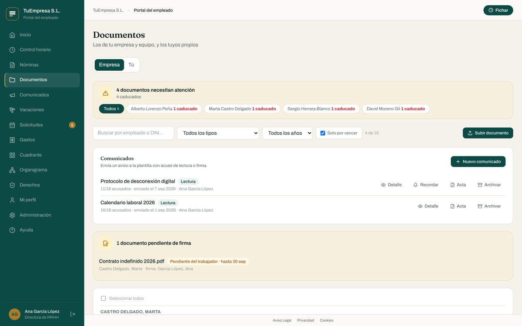The width and height of the screenshot is (522, 326).
Task: Click the Control horario clock icon
Action: (x=12, y=50)
